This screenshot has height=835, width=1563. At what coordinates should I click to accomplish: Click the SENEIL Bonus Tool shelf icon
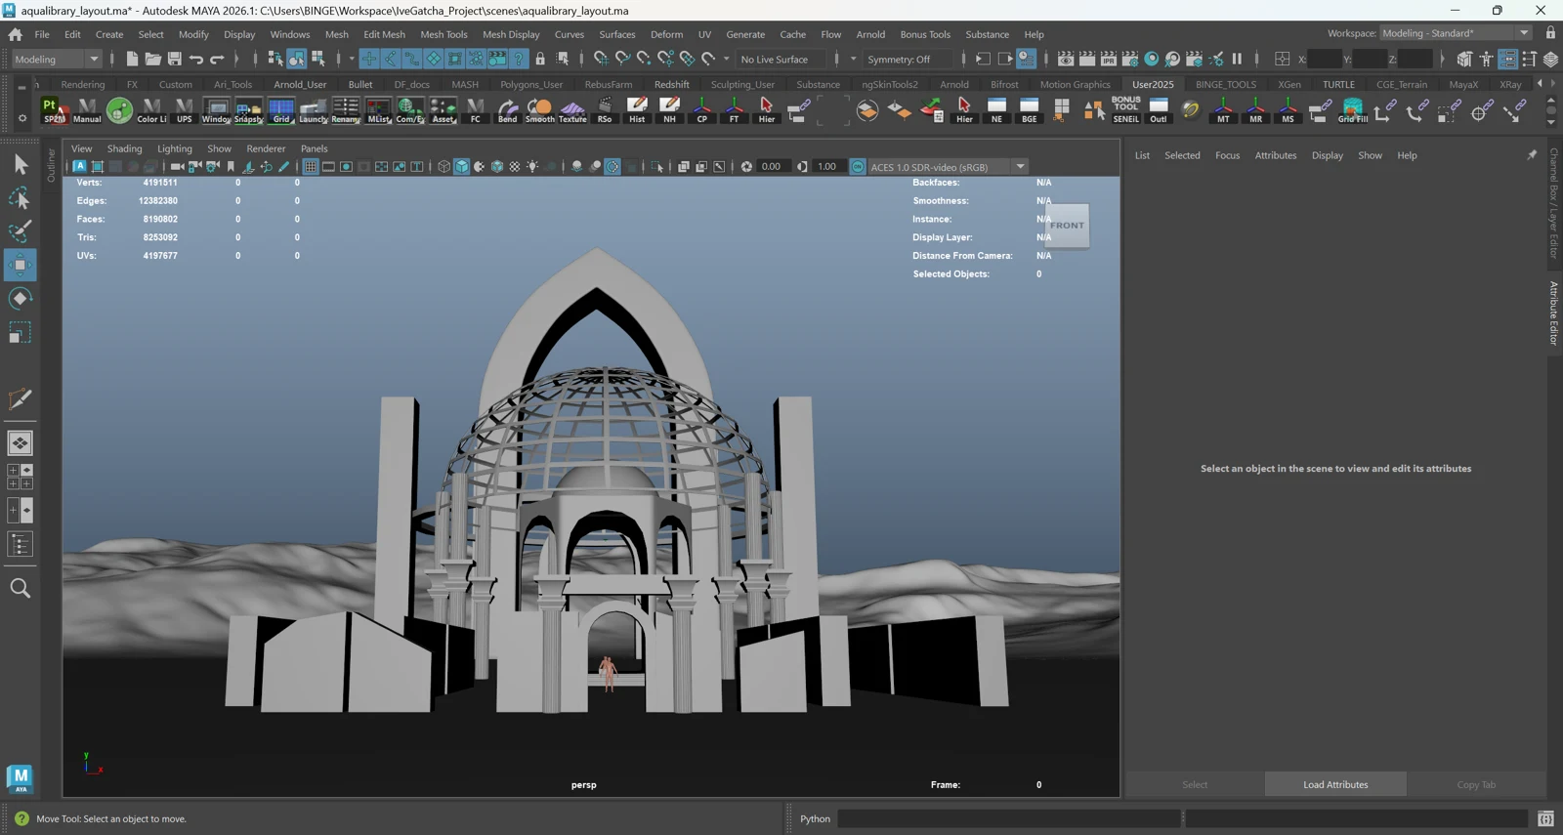(x=1126, y=110)
